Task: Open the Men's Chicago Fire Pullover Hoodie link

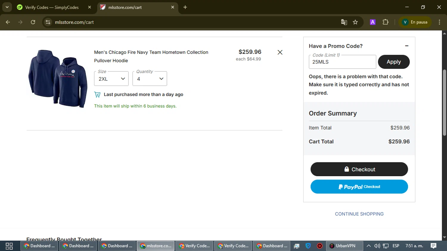Action: 151,56
